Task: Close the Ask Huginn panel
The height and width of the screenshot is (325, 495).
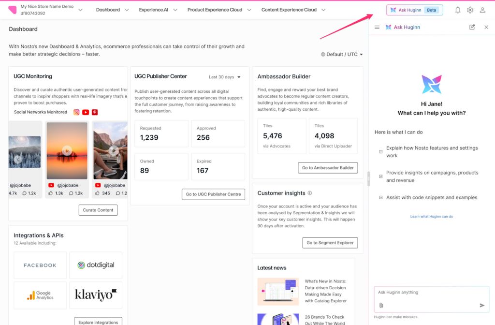Action: pyautogui.click(x=486, y=28)
